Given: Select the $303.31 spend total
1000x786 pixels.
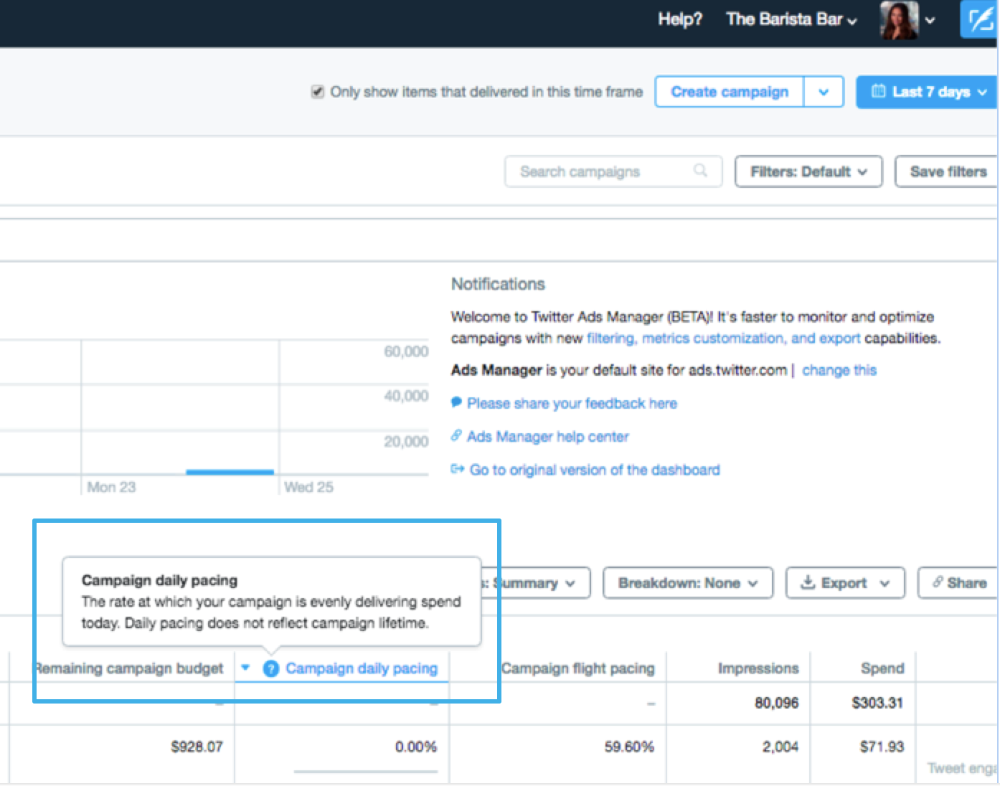Looking at the screenshot, I should [877, 703].
